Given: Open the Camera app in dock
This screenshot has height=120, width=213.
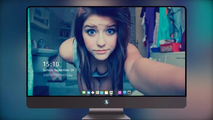Looking at the screenshot, I should click(x=129, y=92).
